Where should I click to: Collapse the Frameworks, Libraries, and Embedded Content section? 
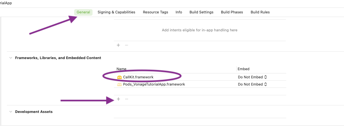pyautogui.click(x=11, y=58)
